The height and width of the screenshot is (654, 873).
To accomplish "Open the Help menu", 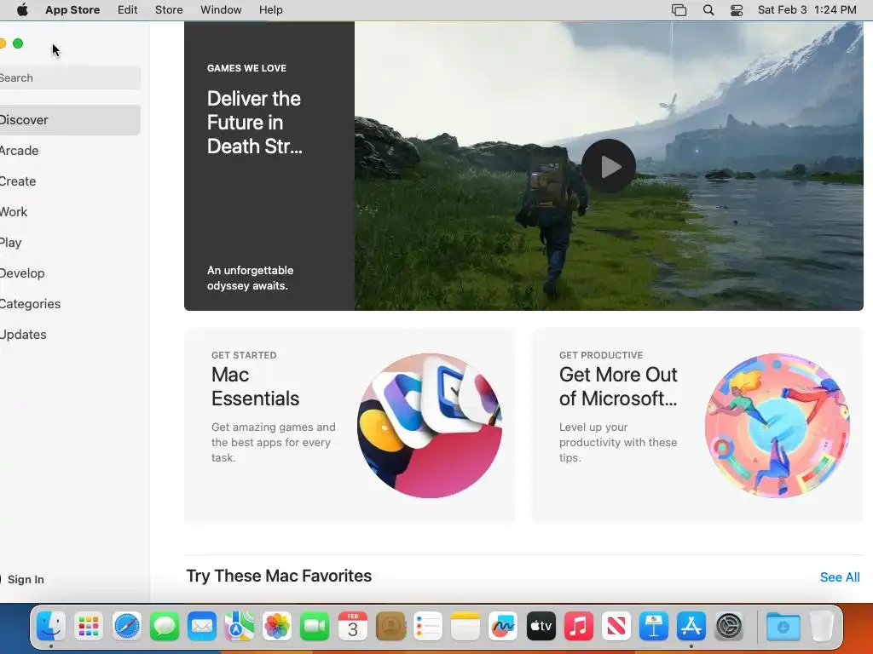I will click(270, 10).
